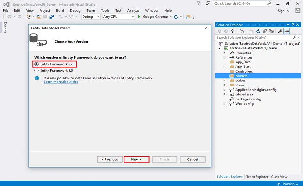303x186 pixels.
Task: Open the Edit menu
Action: pos(17,10)
